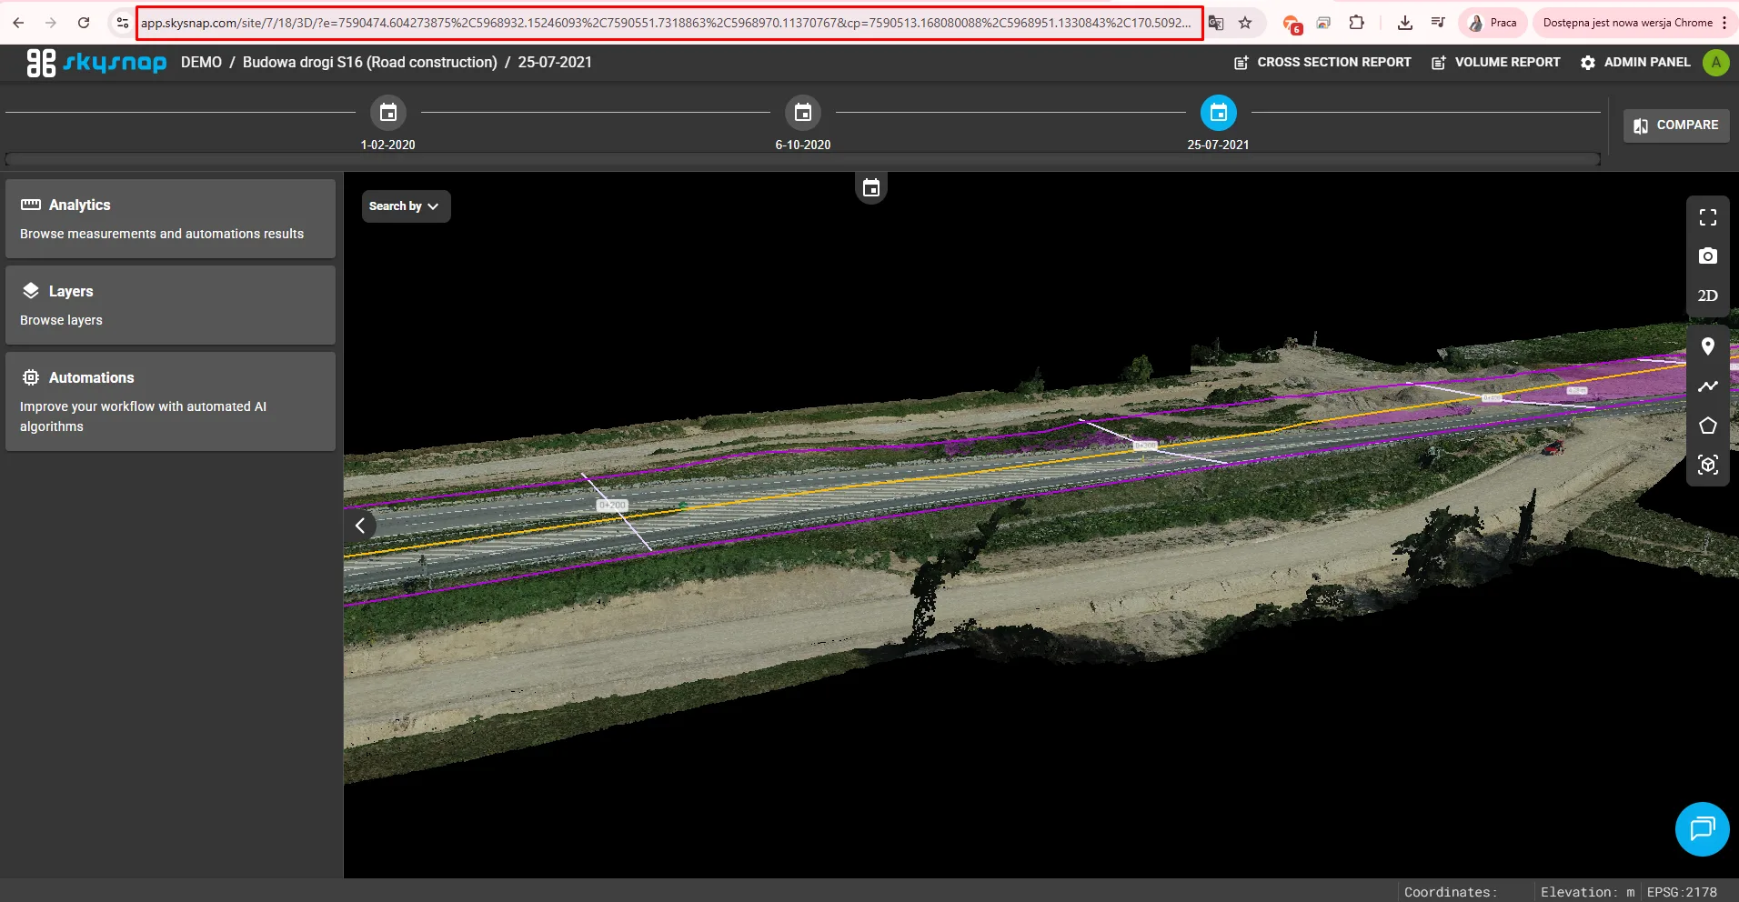Select the 1-02-2020 timeline date
1739x902 pixels.
[388, 113]
